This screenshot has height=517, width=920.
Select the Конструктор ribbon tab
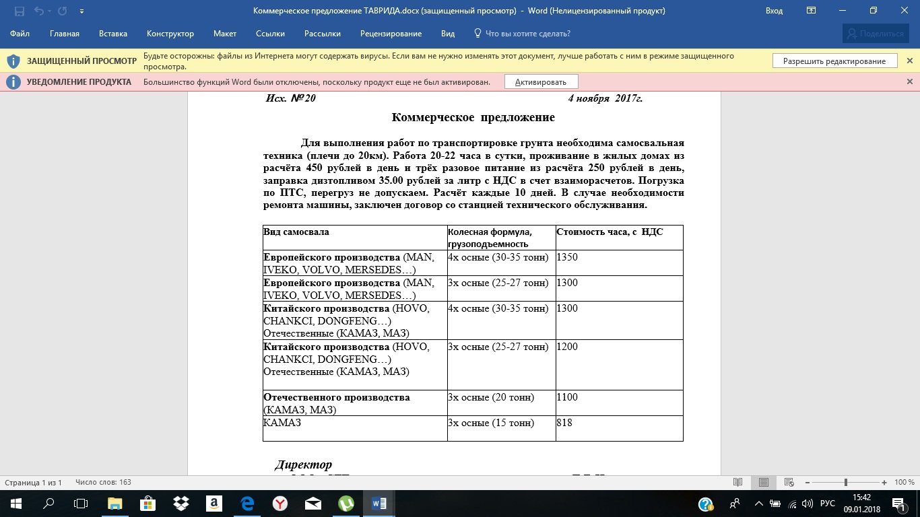click(170, 34)
